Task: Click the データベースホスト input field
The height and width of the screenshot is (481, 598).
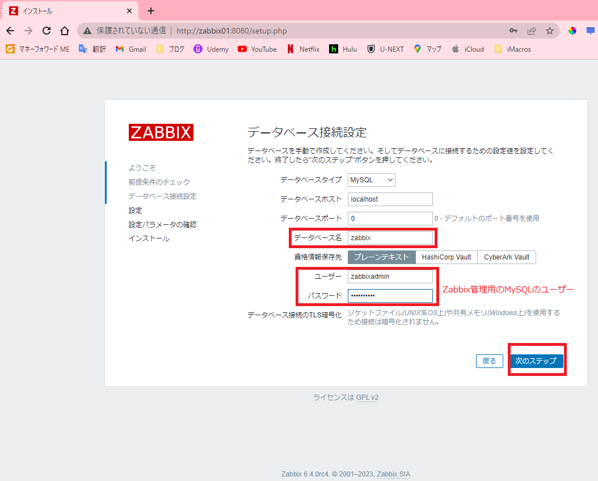Action: [390, 199]
